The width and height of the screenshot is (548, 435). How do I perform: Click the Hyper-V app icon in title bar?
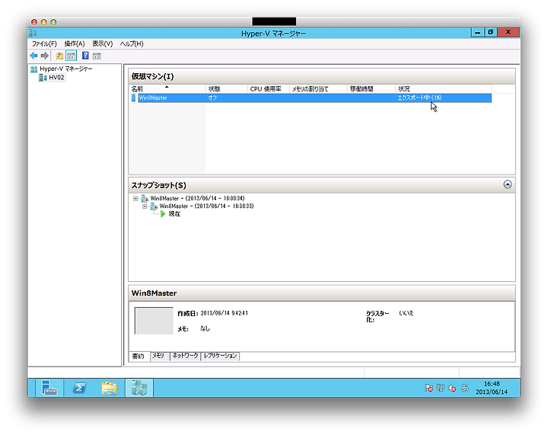tap(33, 33)
